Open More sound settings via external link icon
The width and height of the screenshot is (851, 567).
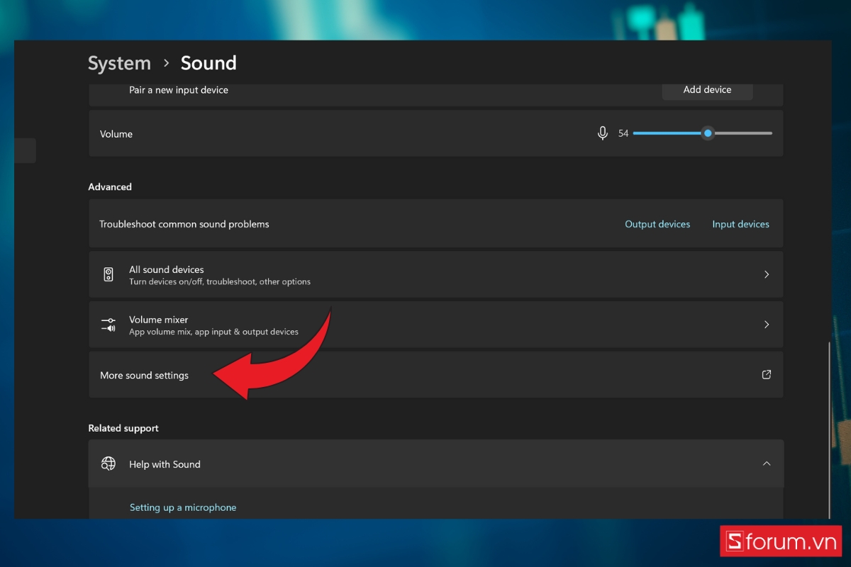pyautogui.click(x=766, y=374)
